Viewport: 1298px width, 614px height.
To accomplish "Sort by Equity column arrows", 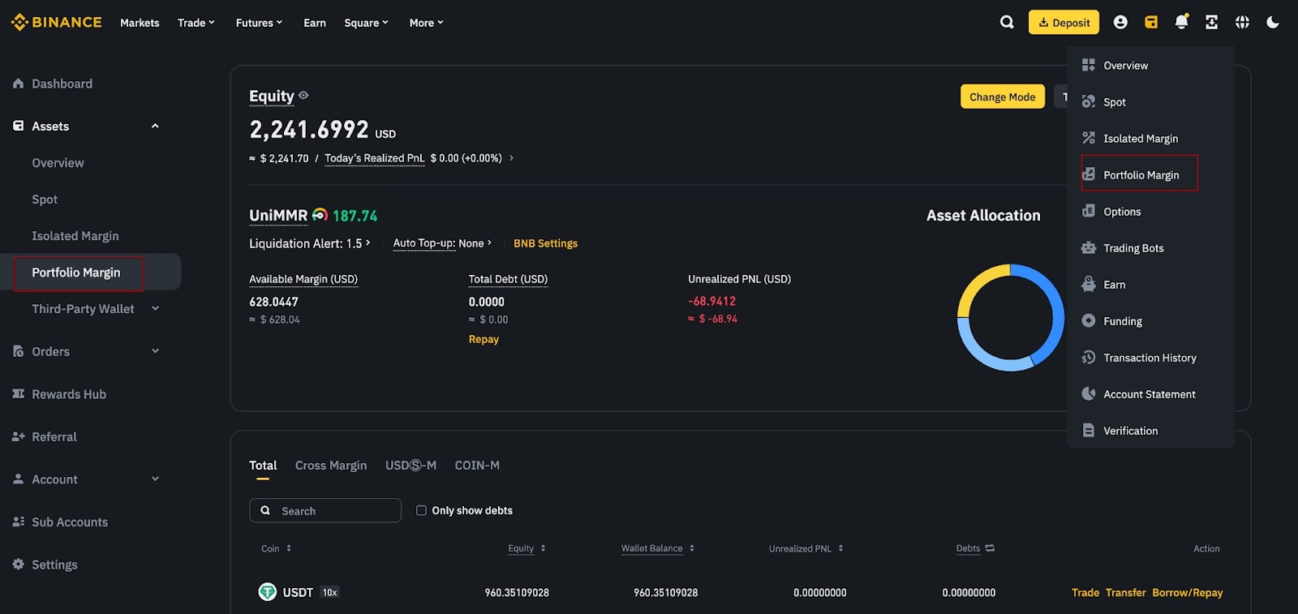I will (x=543, y=548).
